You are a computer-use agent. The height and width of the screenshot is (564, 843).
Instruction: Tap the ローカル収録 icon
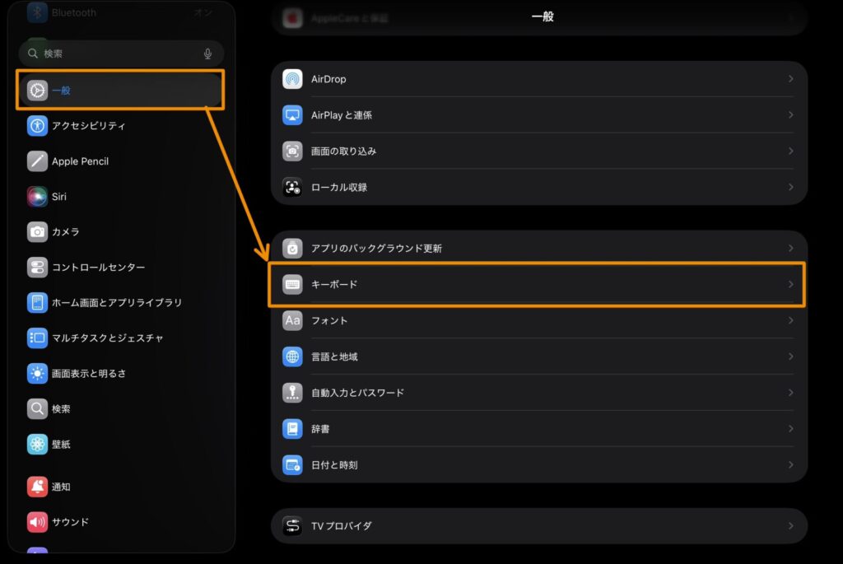click(292, 187)
